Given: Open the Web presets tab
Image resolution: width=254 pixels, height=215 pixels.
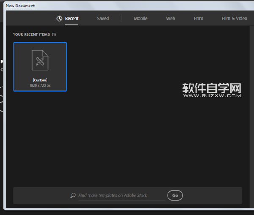Looking at the screenshot, I should [x=171, y=18].
